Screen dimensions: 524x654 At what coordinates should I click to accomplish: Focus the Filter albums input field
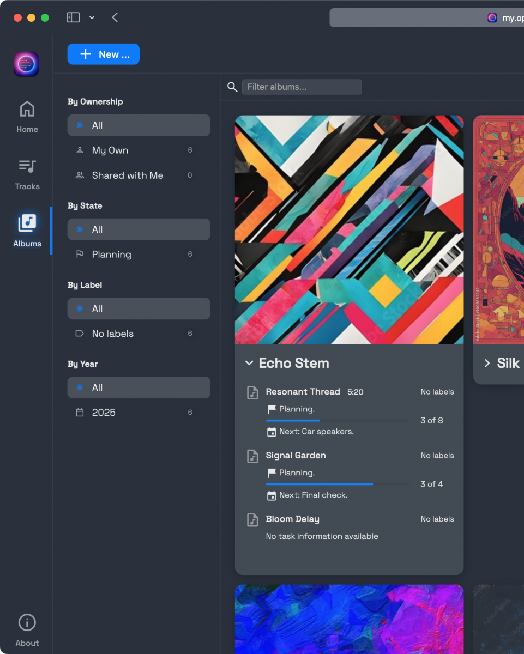(x=302, y=87)
